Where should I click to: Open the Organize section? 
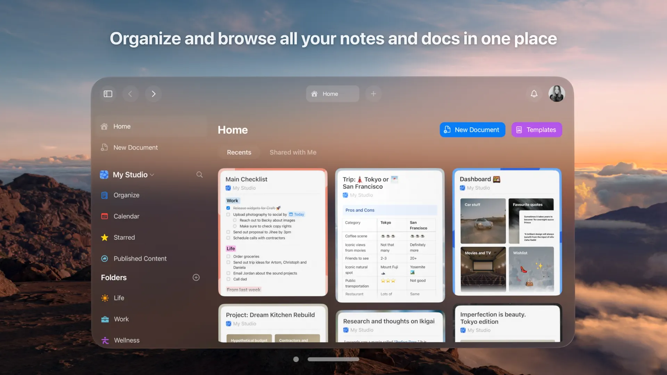coord(126,195)
